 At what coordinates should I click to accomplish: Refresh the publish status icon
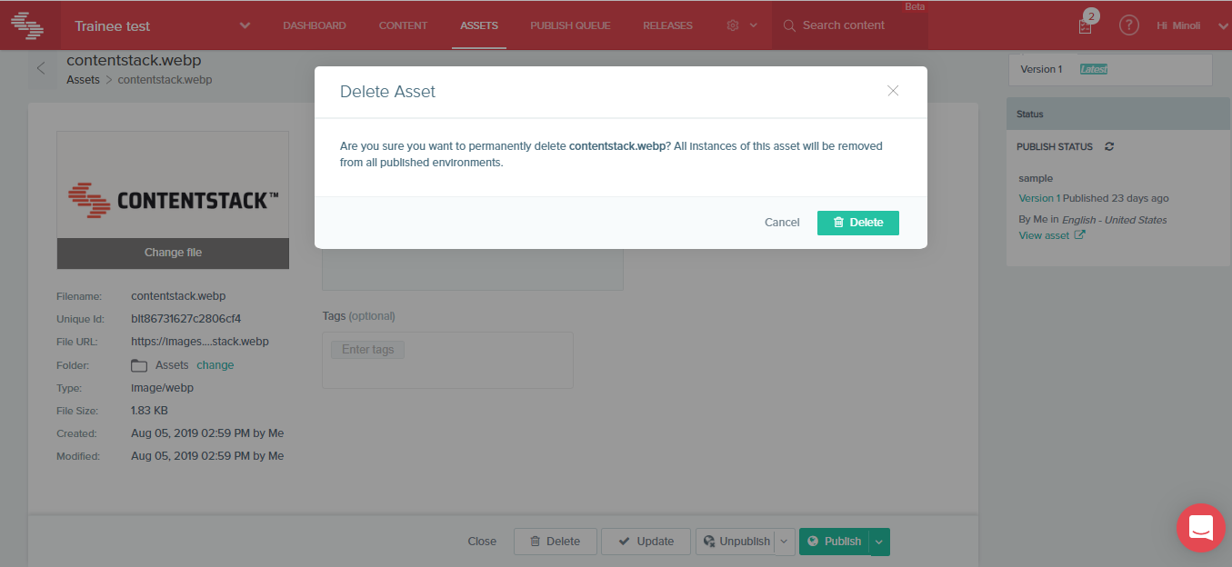click(x=1109, y=146)
